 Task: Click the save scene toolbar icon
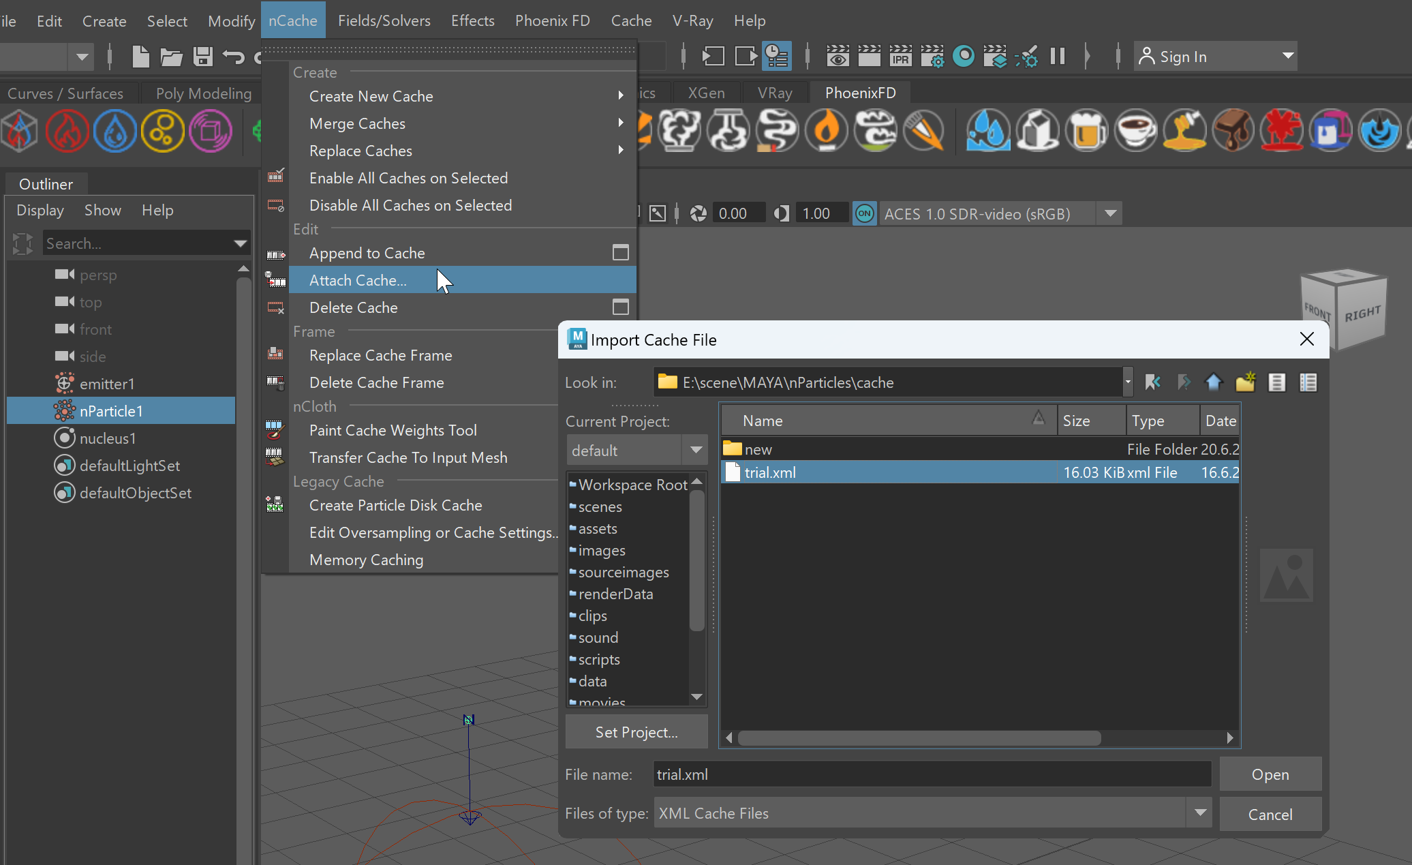coord(202,57)
